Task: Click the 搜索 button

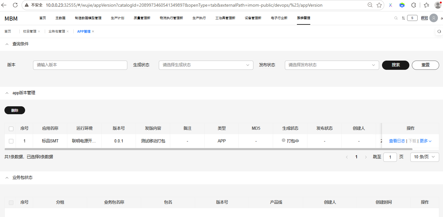Action: pyautogui.click(x=396, y=65)
